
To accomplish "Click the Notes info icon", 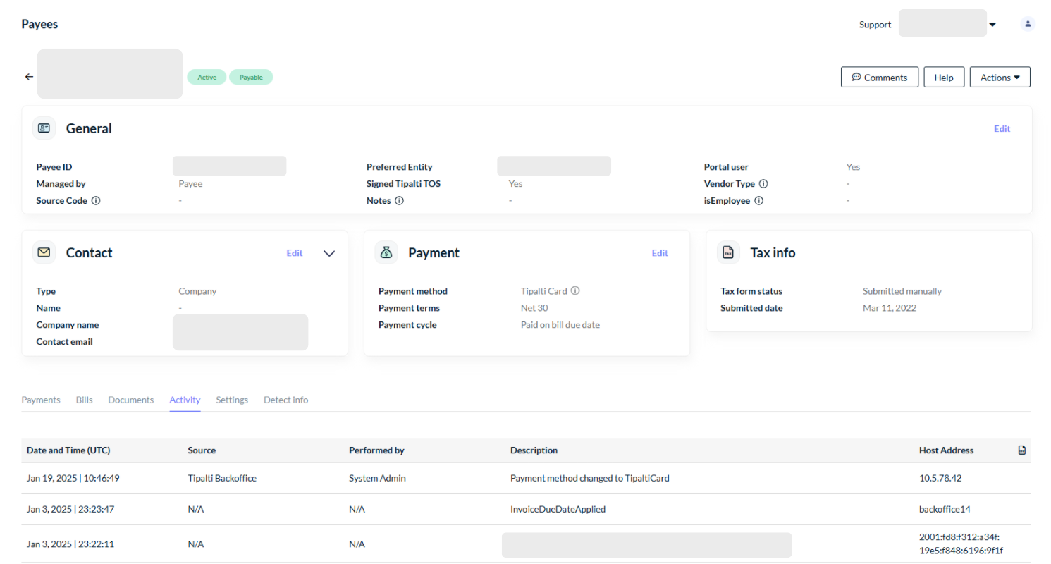I will pos(399,200).
